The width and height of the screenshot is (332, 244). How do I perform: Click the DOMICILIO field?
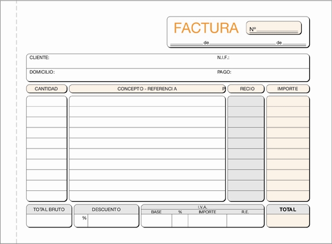[x=121, y=75]
